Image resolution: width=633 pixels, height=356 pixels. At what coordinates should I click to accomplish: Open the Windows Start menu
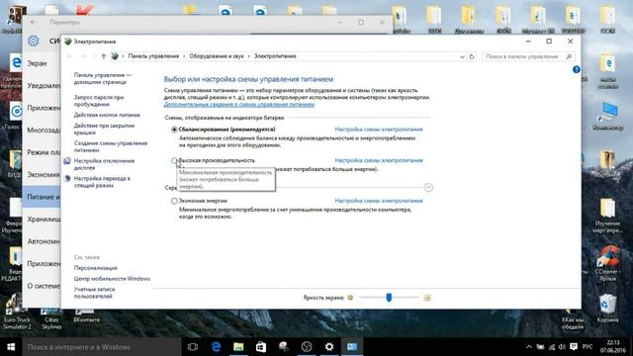coord(11,347)
